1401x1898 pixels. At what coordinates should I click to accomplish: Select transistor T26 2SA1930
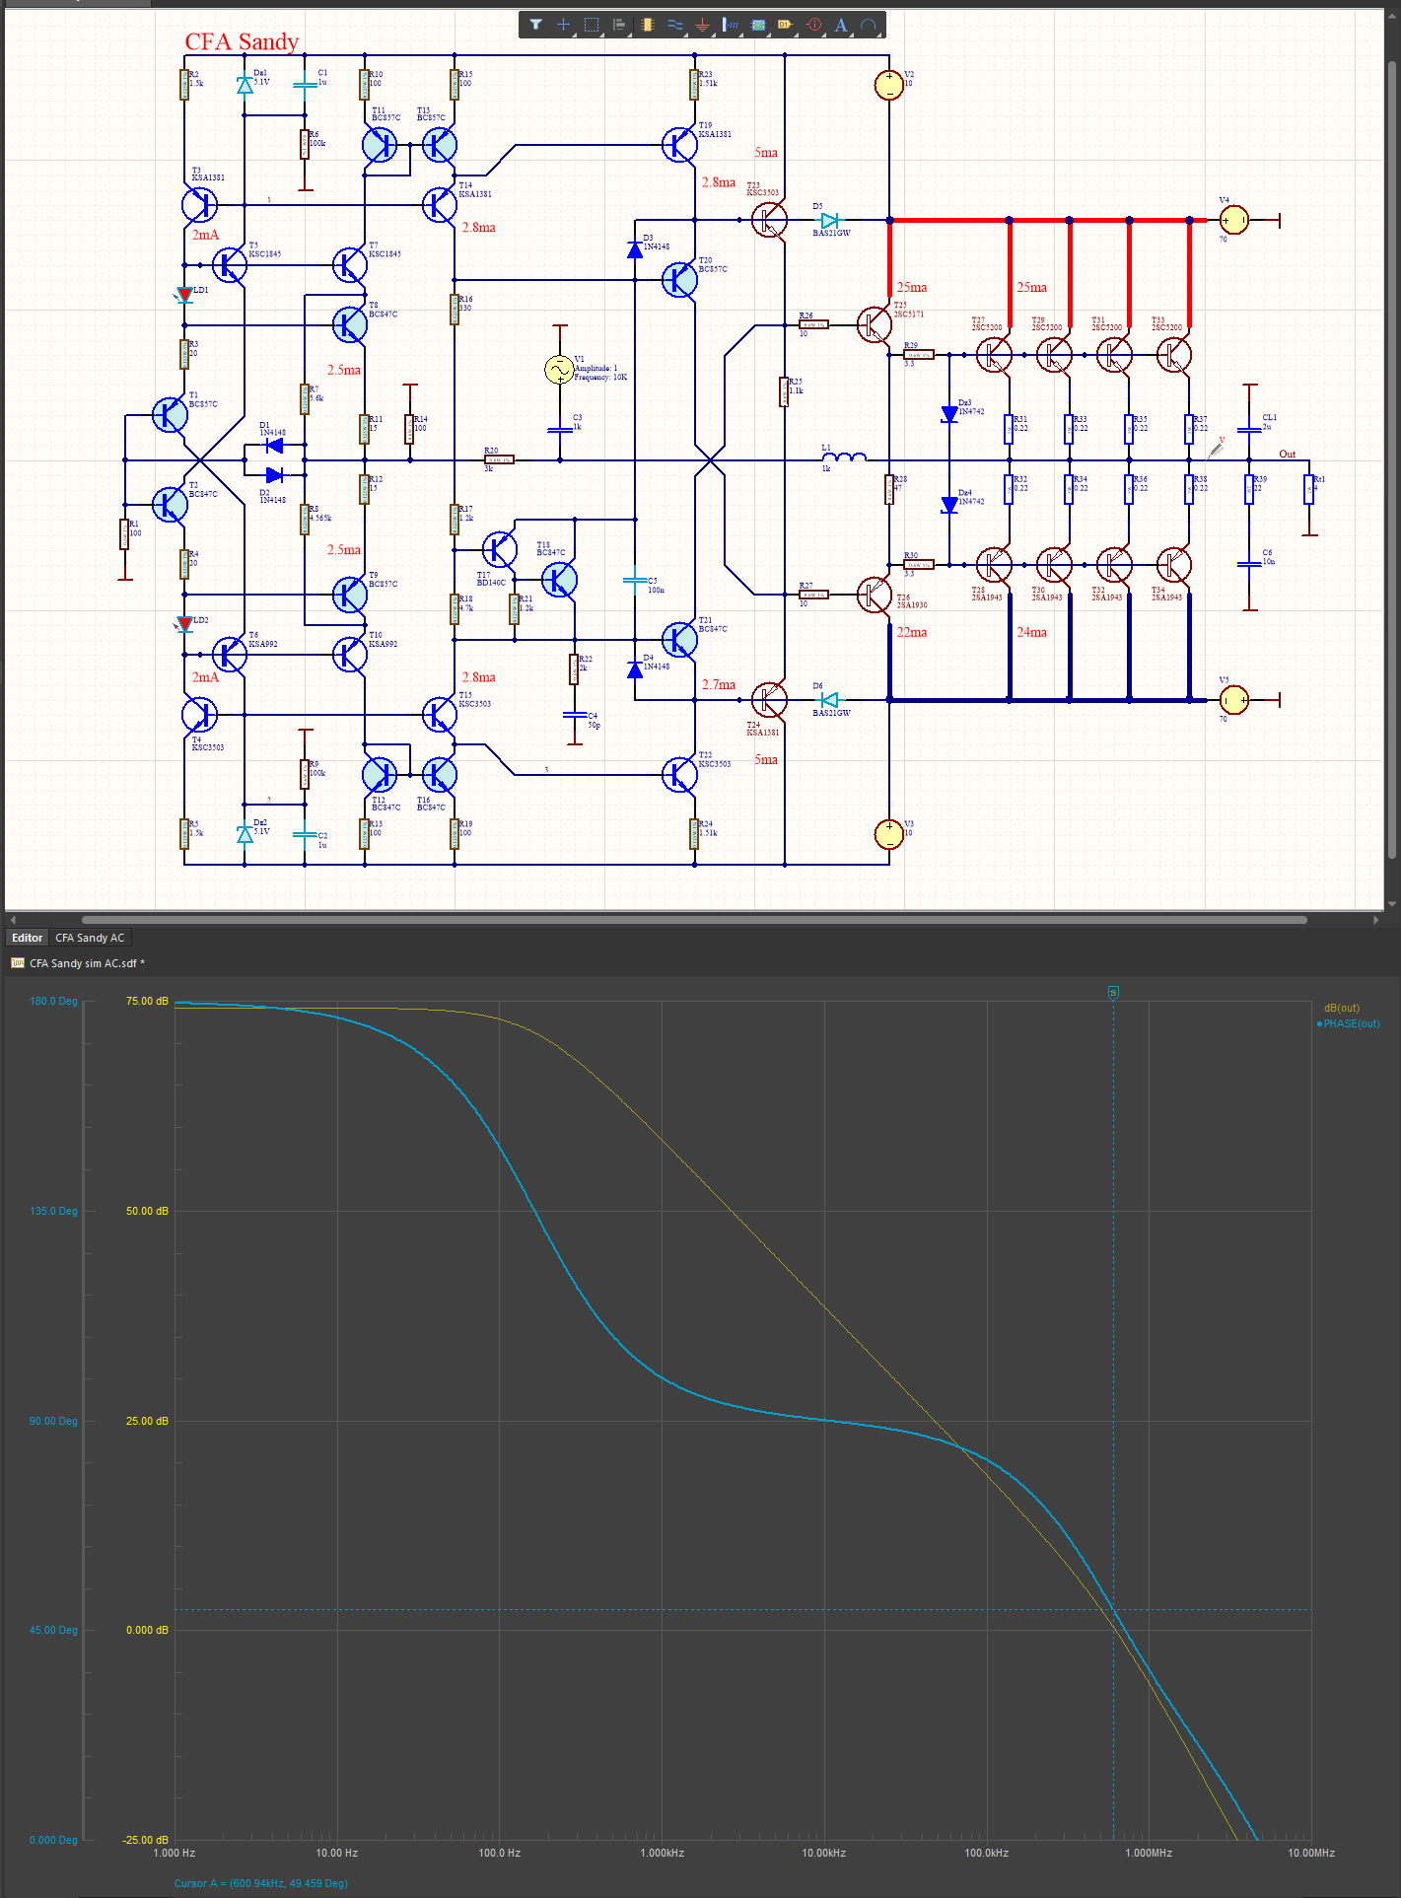coord(874,595)
